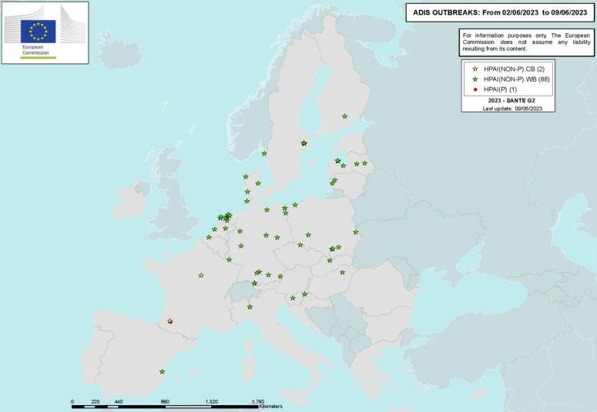Click the green star icon in the legend
The height and width of the screenshot is (412, 597).
tap(476, 79)
